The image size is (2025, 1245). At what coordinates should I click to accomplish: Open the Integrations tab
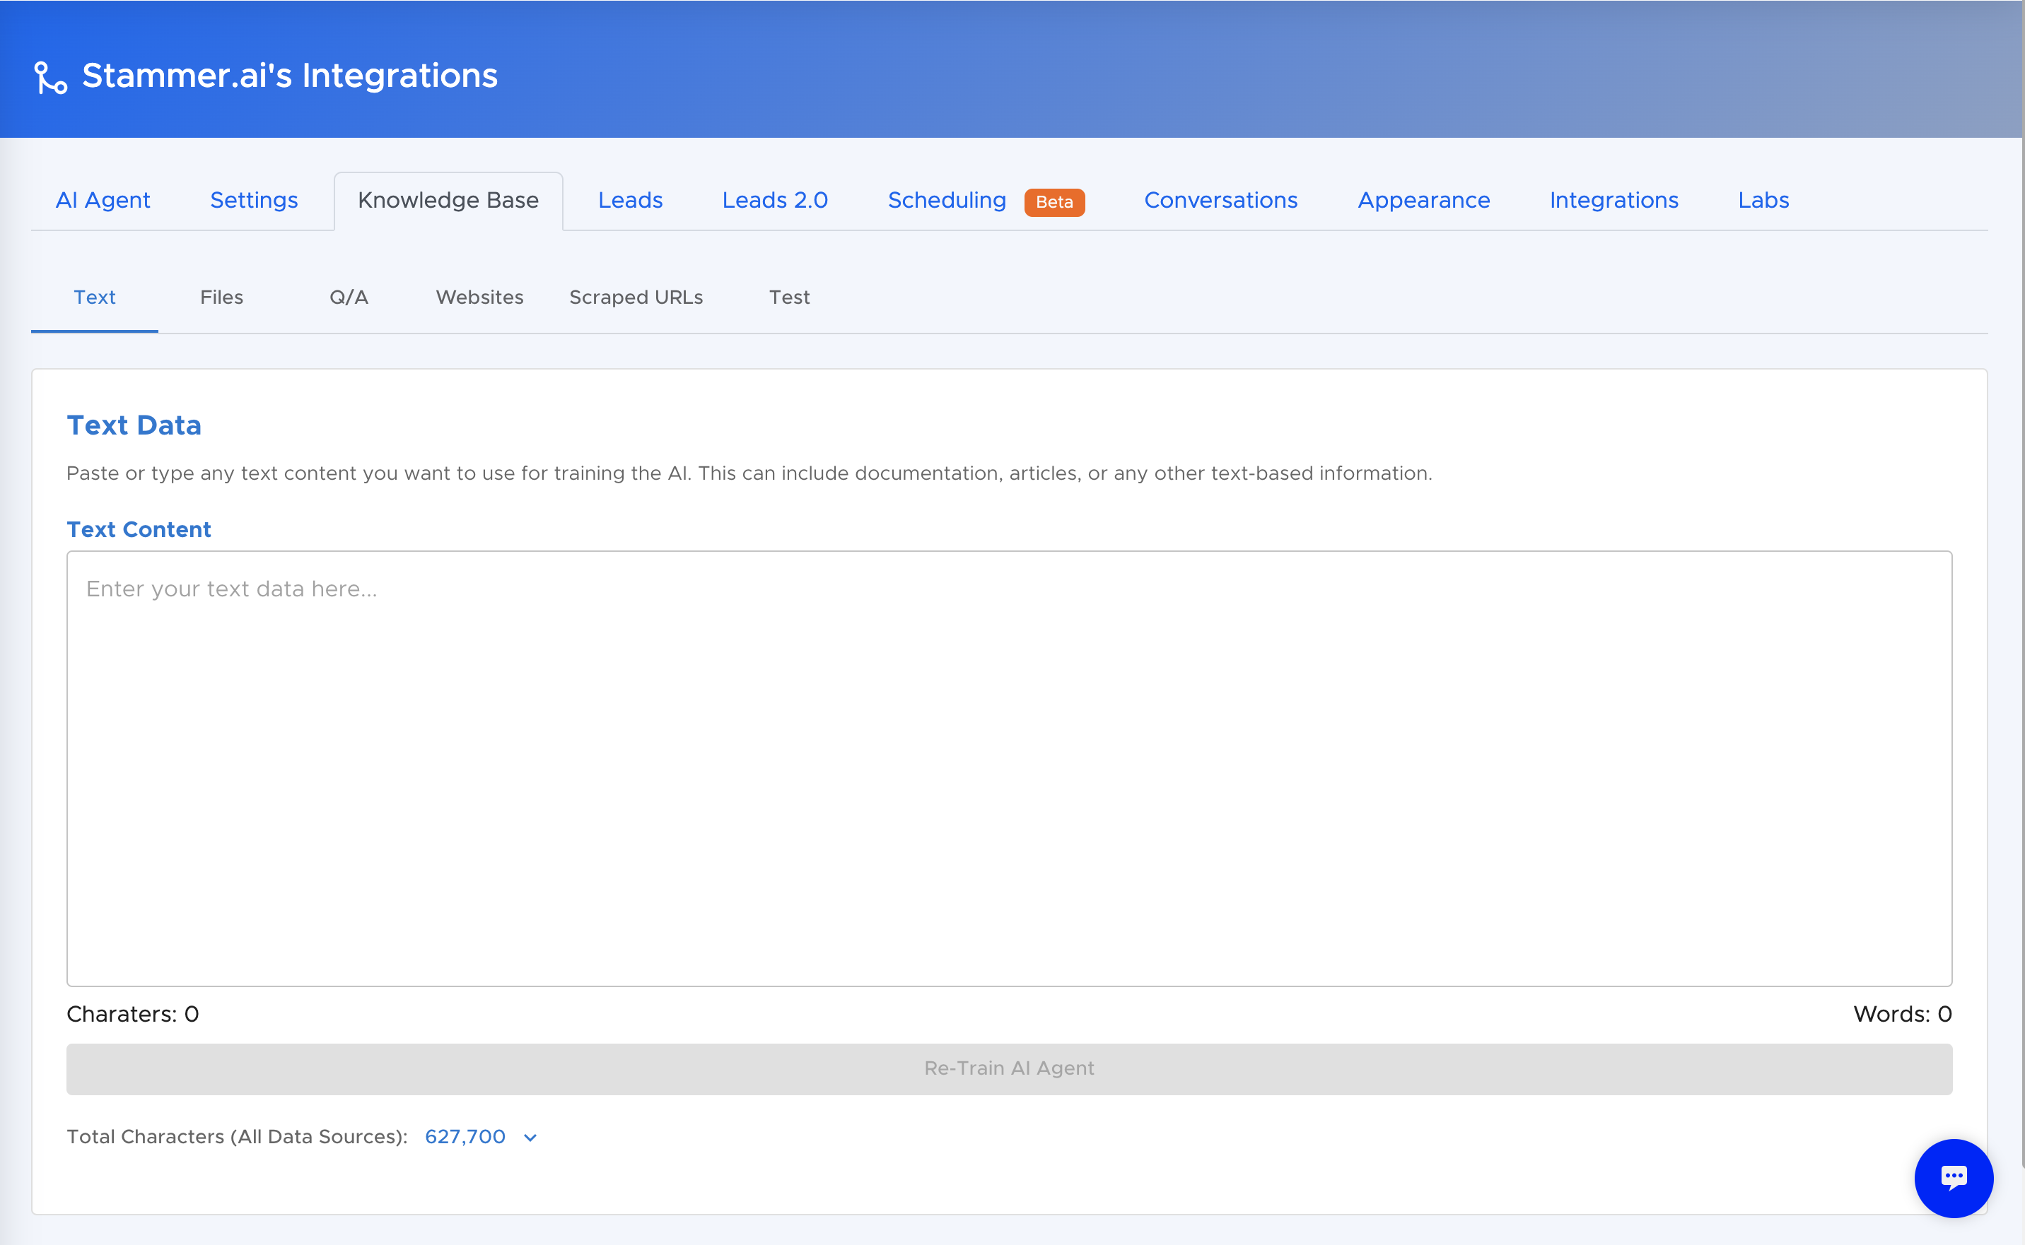(1613, 201)
